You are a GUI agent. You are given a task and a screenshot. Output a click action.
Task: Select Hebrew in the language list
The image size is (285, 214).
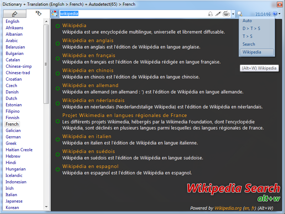point(13,156)
